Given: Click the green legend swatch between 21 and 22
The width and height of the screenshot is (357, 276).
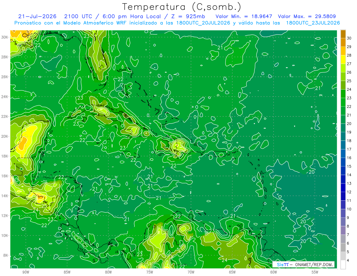Looking at the screenshot, I should tap(343, 111).
